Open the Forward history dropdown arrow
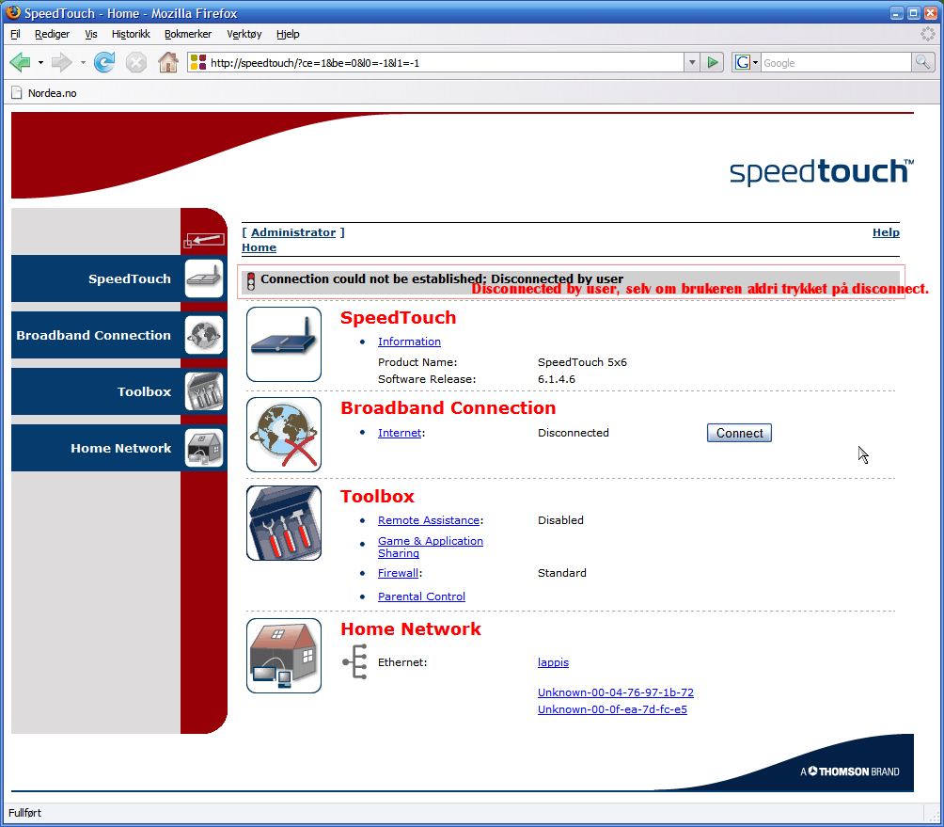This screenshot has height=827, width=944. point(83,63)
